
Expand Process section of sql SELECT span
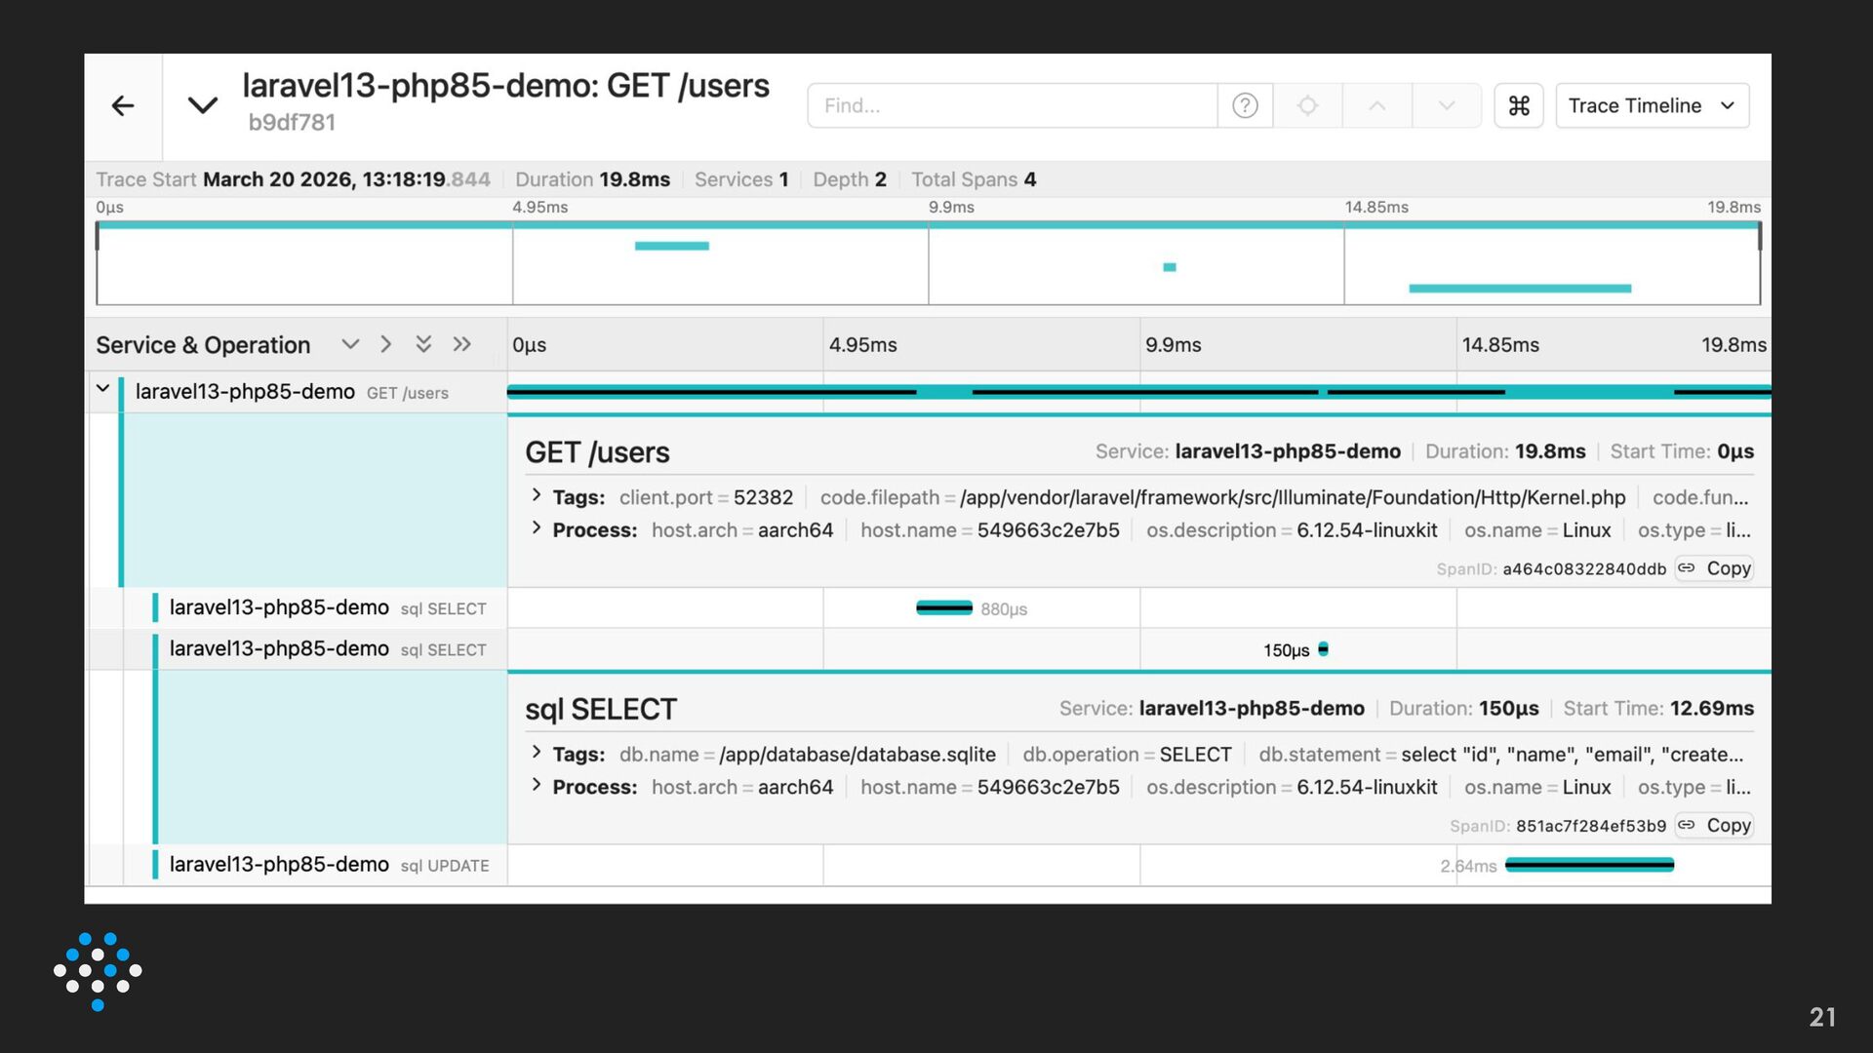pos(537,786)
